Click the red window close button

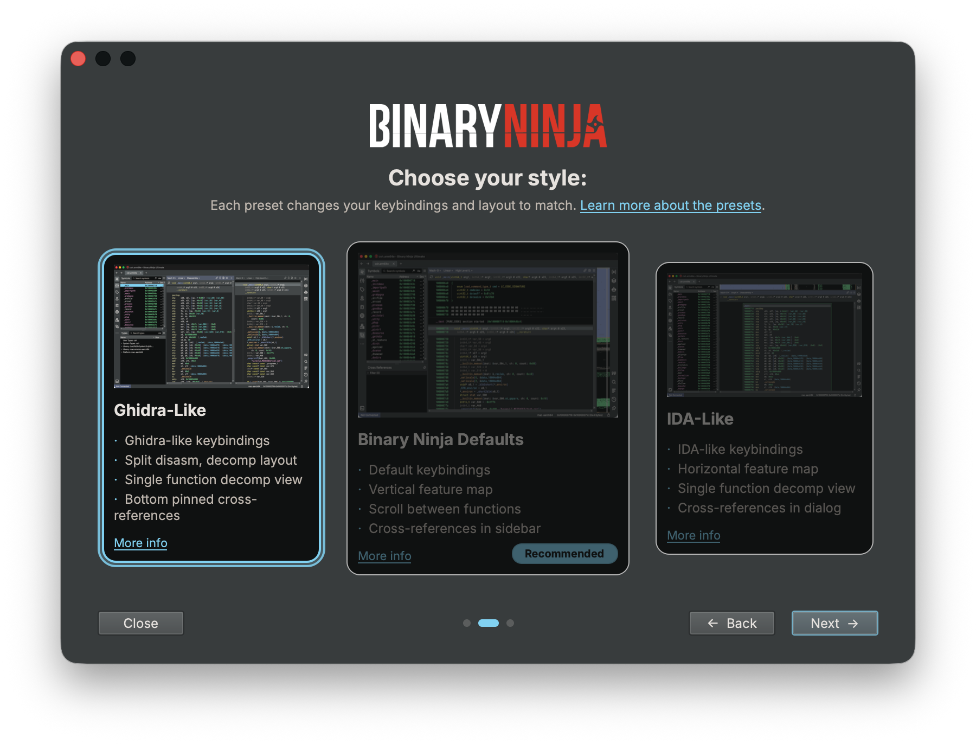[x=78, y=59]
